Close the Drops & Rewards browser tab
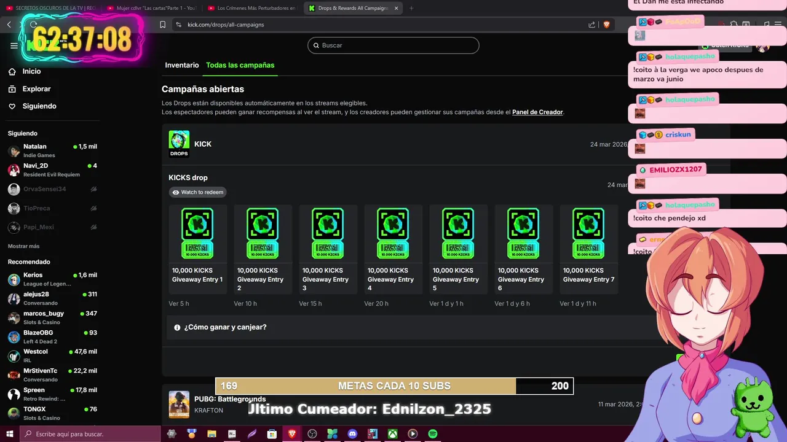 point(396,8)
